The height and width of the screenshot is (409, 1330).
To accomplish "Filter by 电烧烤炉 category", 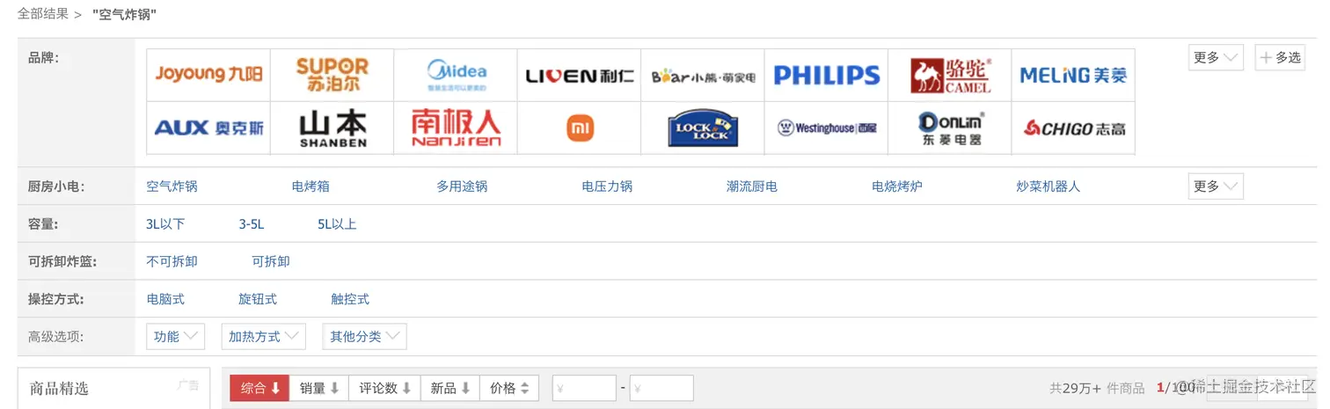I will pos(897,186).
